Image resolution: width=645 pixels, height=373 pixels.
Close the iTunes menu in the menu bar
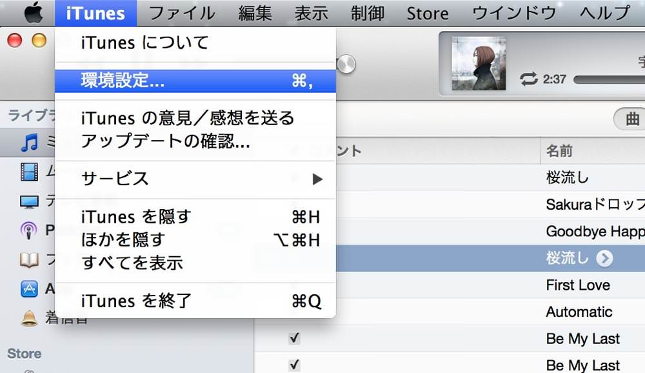(95, 13)
